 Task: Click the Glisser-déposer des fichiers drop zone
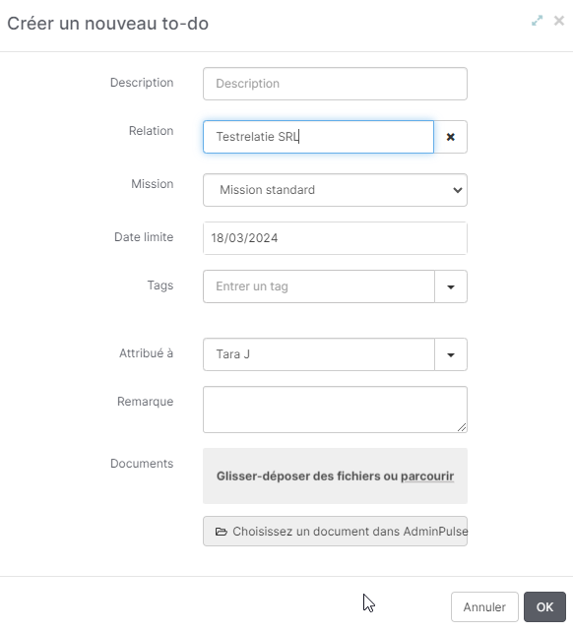335,475
